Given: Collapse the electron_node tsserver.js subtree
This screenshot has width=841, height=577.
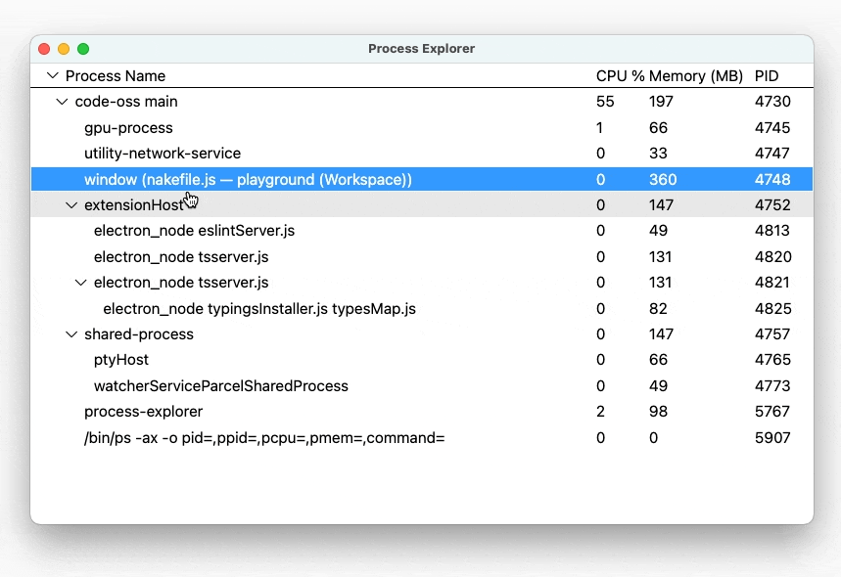Looking at the screenshot, I should click(x=80, y=282).
